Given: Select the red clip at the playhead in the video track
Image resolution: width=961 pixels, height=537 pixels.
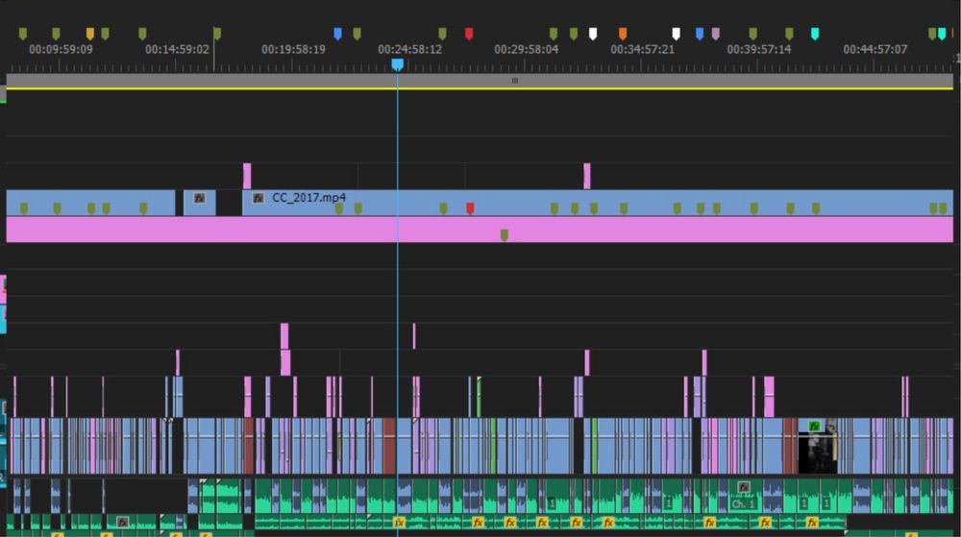Looking at the screenshot, I should (389, 446).
